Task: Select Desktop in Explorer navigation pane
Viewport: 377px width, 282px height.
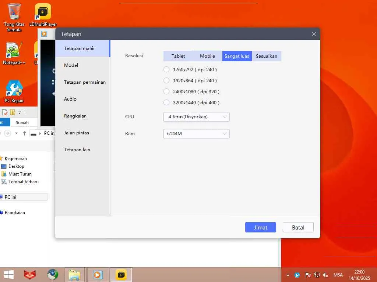Action: pyautogui.click(x=16, y=166)
